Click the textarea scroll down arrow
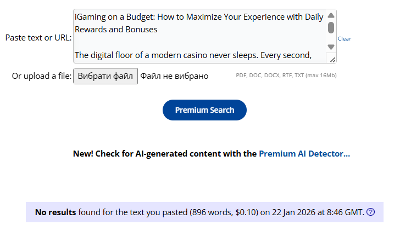 331,47
